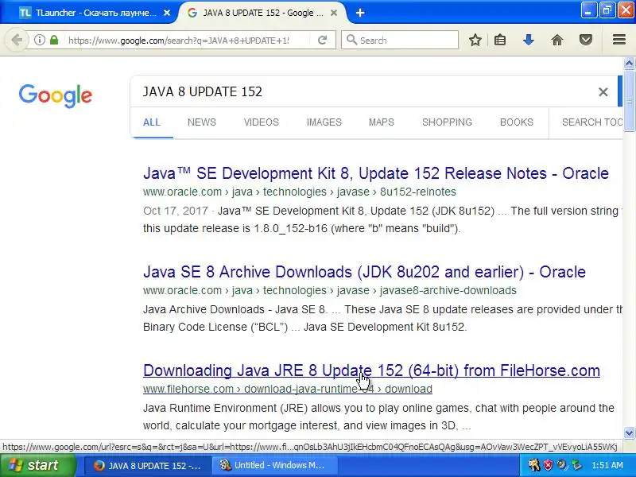
Task: Switch to the TLauncher tab
Action: 88,13
